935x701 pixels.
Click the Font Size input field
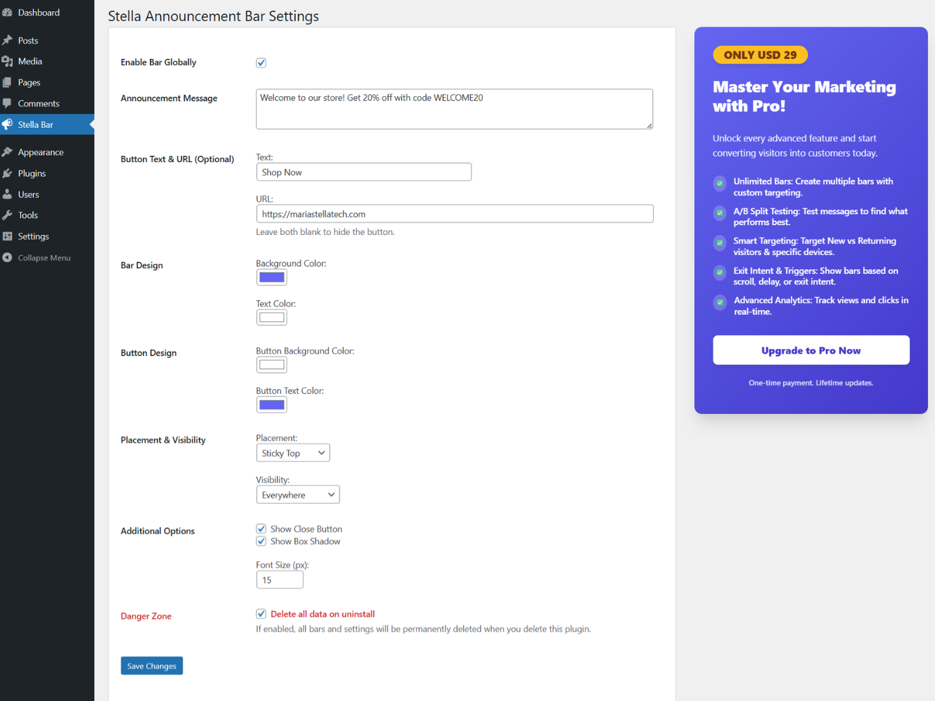(279, 579)
